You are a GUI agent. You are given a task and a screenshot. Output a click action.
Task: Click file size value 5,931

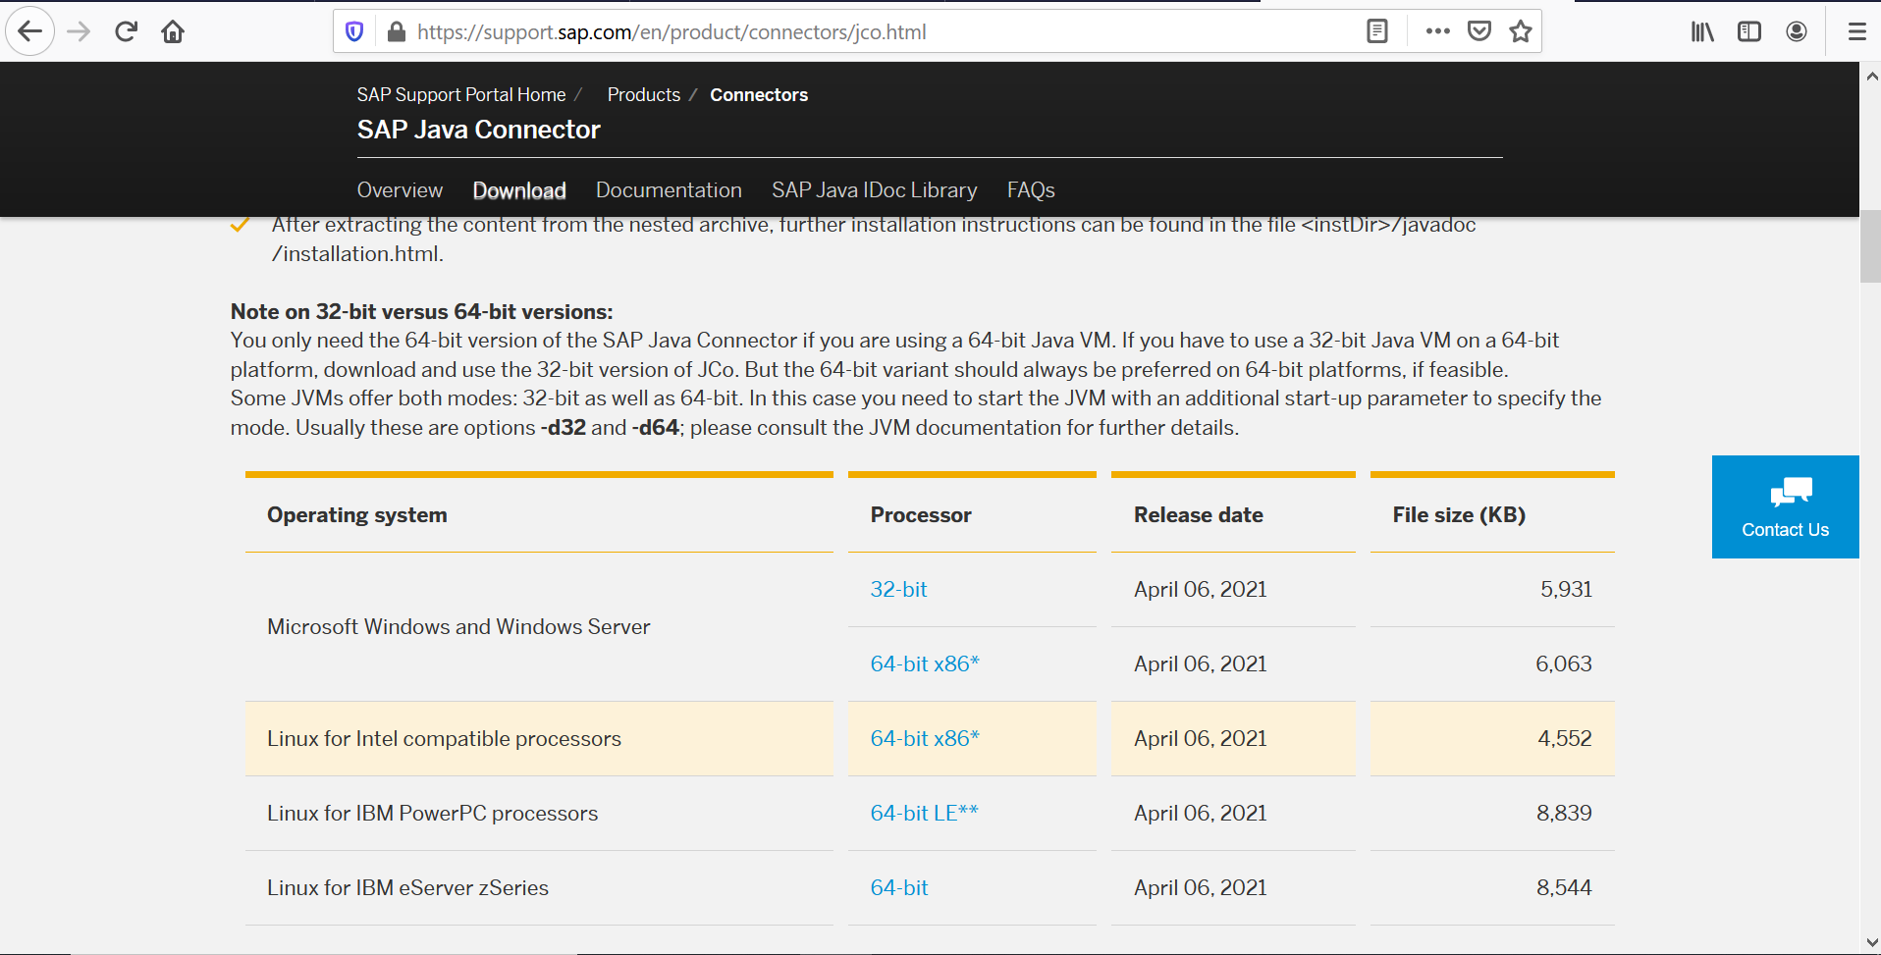click(x=1566, y=589)
